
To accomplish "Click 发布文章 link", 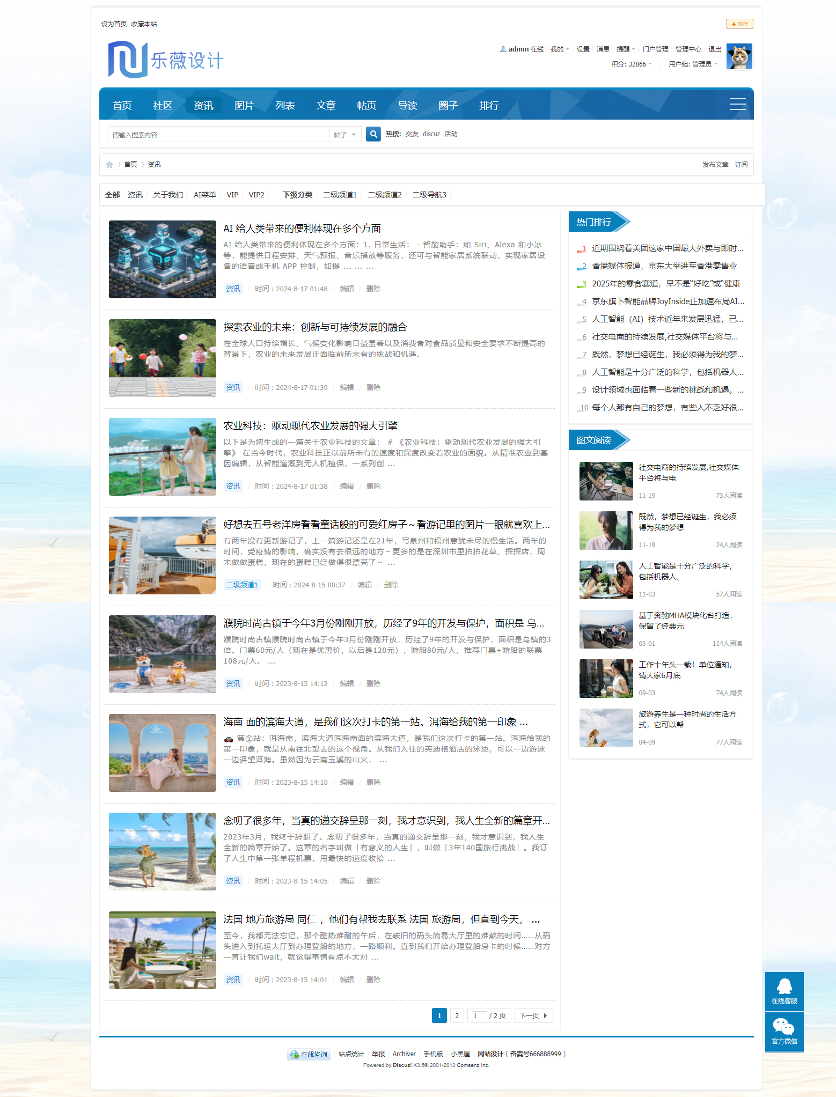I will 715,165.
